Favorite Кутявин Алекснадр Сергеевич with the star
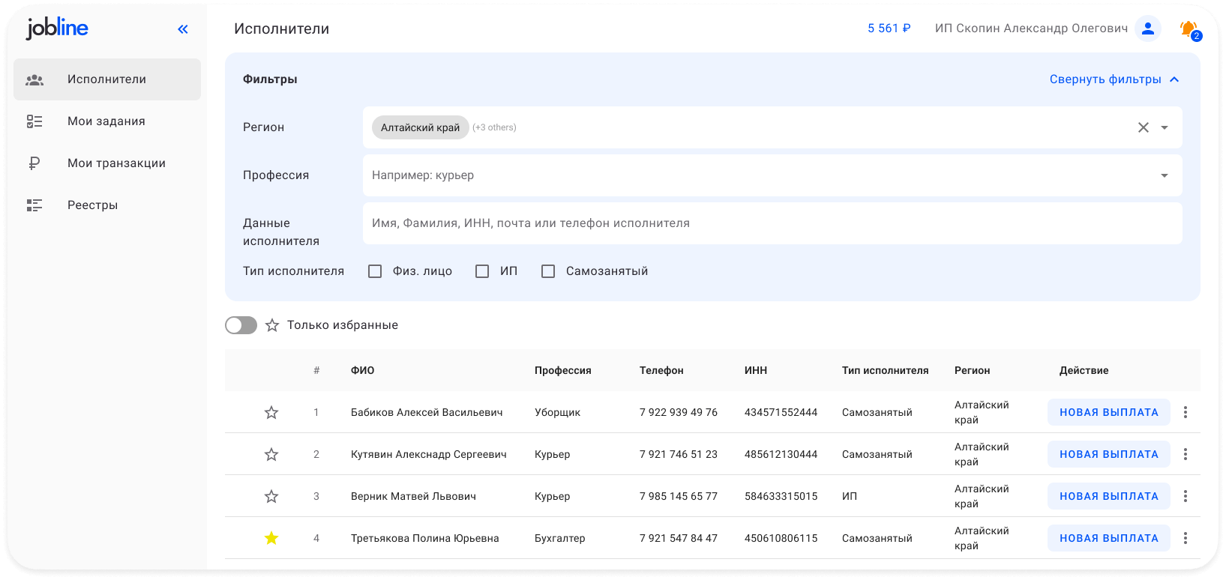This screenshot has width=1226, height=580. [271, 454]
